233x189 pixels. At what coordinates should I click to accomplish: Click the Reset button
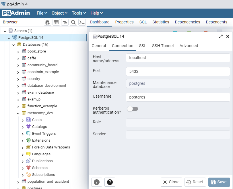coord(195,182)
